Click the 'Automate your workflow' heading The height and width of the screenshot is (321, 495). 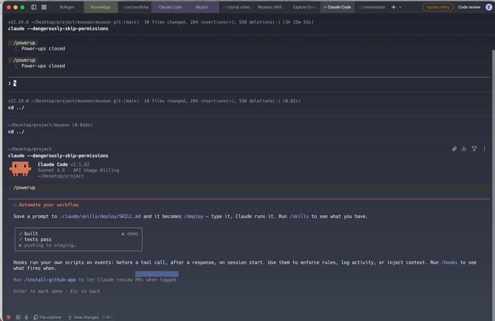pyautogui.click(x=49, y=205)
